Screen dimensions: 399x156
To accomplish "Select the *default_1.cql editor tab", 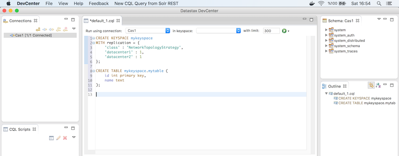I will pyautogui.click(x=102, y=21).
